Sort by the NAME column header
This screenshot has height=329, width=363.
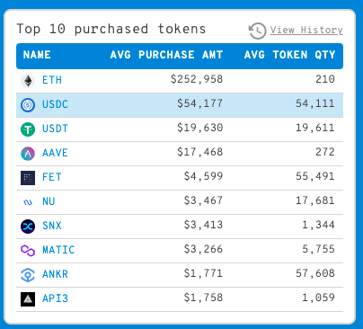coord(37,55)
